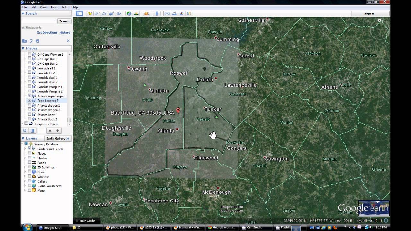
Task: Uncheck Borders and Labels layer checkbox
Action: [30, 149]
